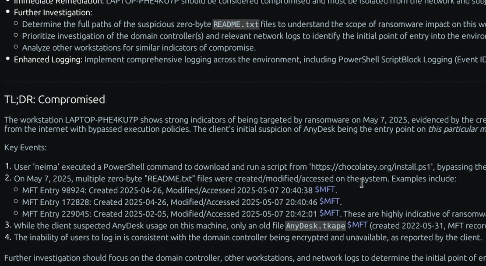This screenshot has width=486, height=266.
Task: Click $MFT link next to AnyDesk.tkape
Action: (x=357, y=225)
